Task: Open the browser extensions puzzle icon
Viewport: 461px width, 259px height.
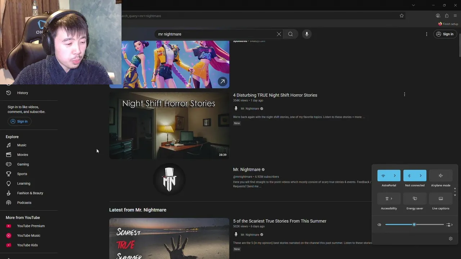Action: point(447,16)
